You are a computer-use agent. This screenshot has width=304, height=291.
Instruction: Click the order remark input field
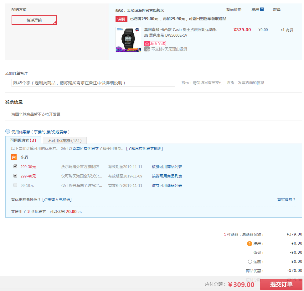(x=93, y=83)
